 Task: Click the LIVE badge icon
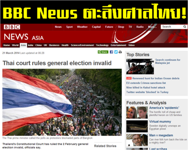(129, 78)
